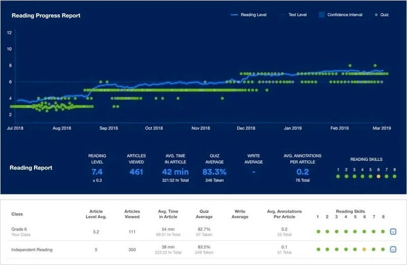Click the Class column header
The width and height of the screenshot is (407, 265).
click(x=17, y=214)
